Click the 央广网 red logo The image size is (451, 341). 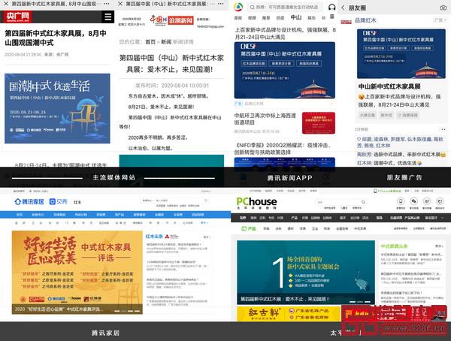[x=16, y=16]
